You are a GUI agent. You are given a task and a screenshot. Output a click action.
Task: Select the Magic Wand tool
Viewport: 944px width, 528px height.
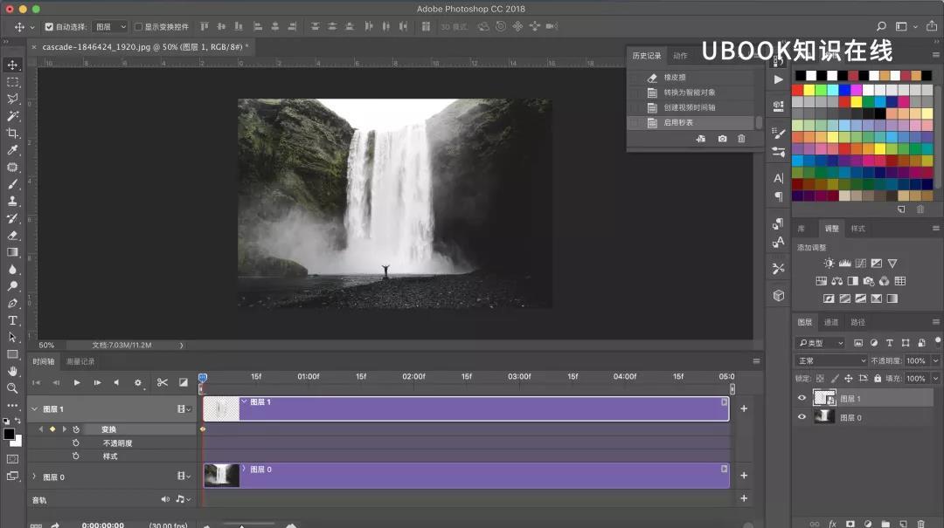pos(12,116)
